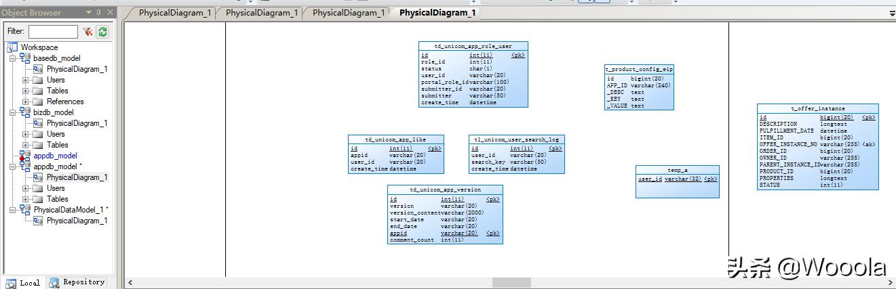Open the diagram tab list arrow

click(892, 14)
